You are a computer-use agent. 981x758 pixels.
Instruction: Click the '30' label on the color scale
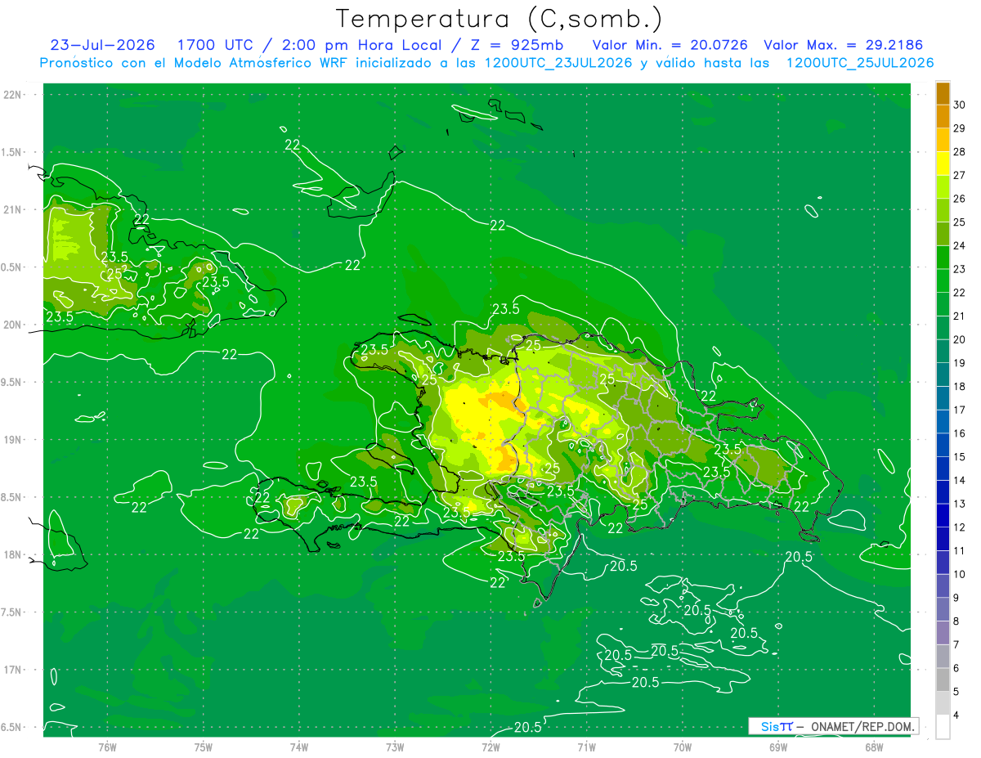pyautogui.click(x=959, y=105)
